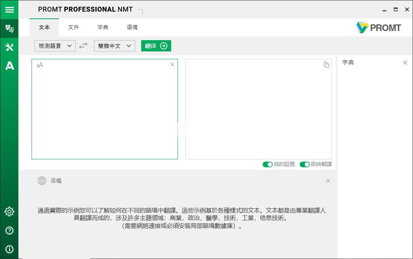Open settings gear in sidebar
Image resolution: width=413 pixels, height=259 pixels.
coord(9,211)
